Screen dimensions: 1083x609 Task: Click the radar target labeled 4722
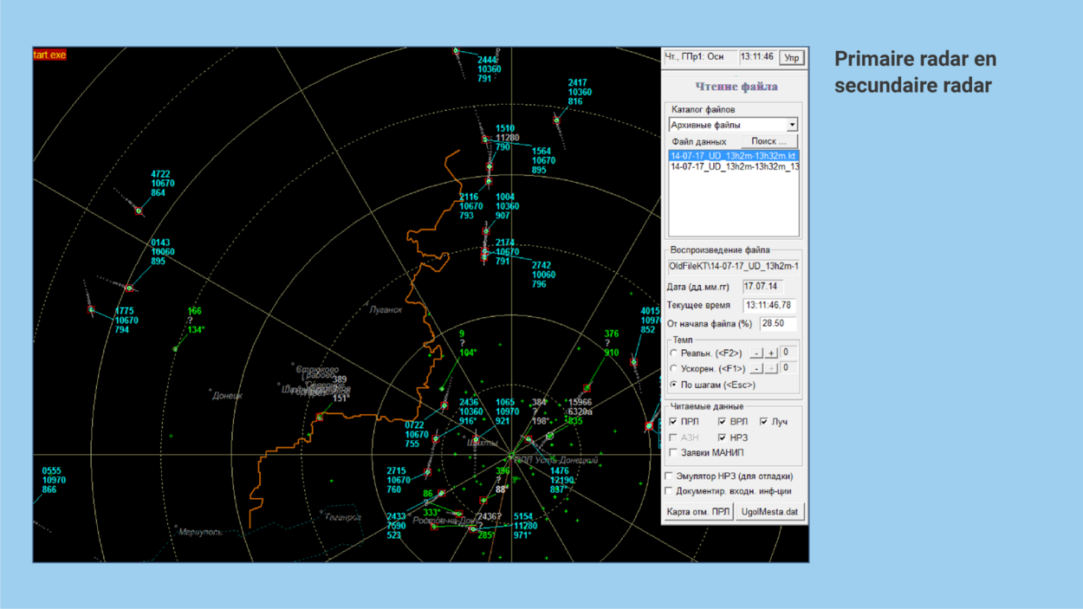(139, 211)
